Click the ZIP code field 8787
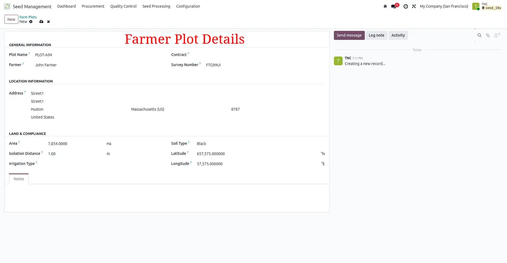Viewport: 507px width, 263px height. coord(278,109)
